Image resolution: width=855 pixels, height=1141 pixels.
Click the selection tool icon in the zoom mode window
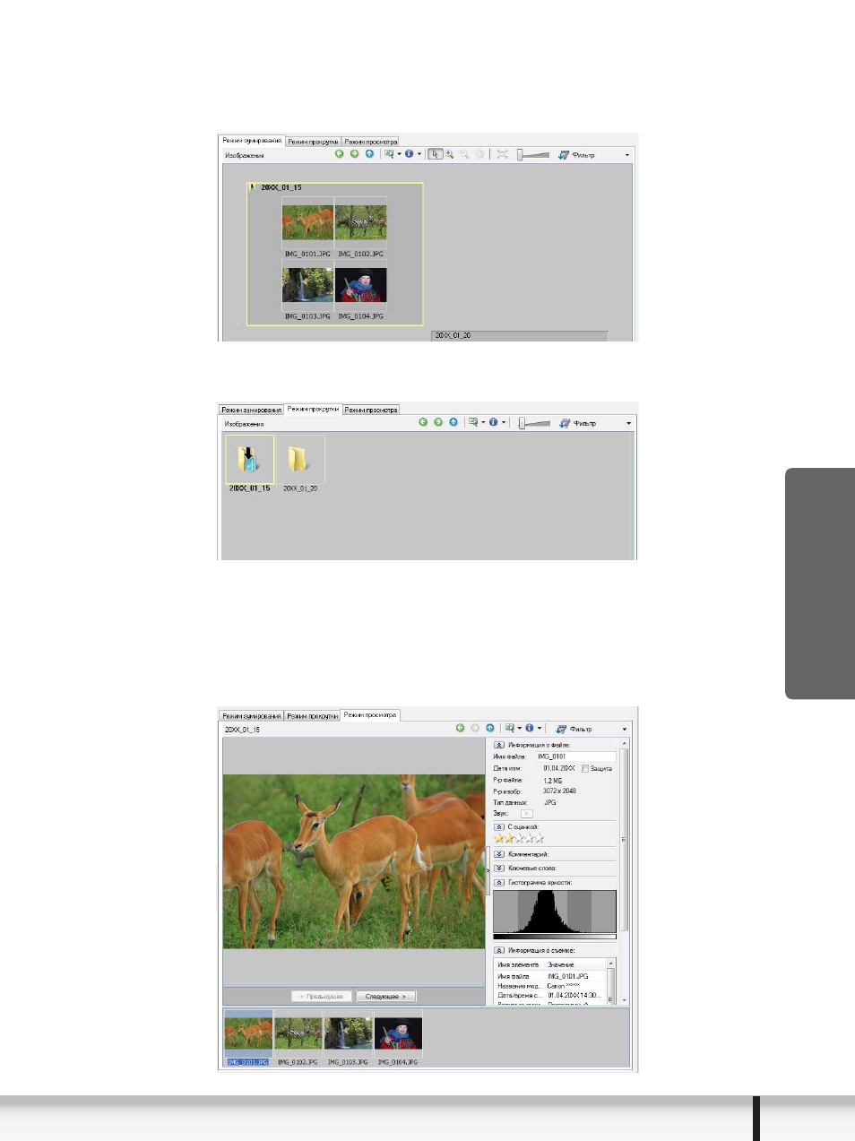pos(389,154)
